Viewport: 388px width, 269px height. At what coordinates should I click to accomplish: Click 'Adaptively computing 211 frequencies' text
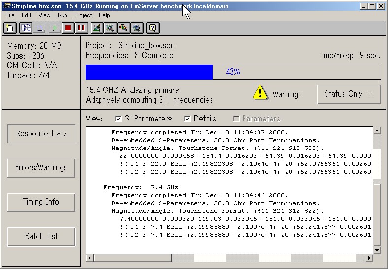click(x=150, y=100)
